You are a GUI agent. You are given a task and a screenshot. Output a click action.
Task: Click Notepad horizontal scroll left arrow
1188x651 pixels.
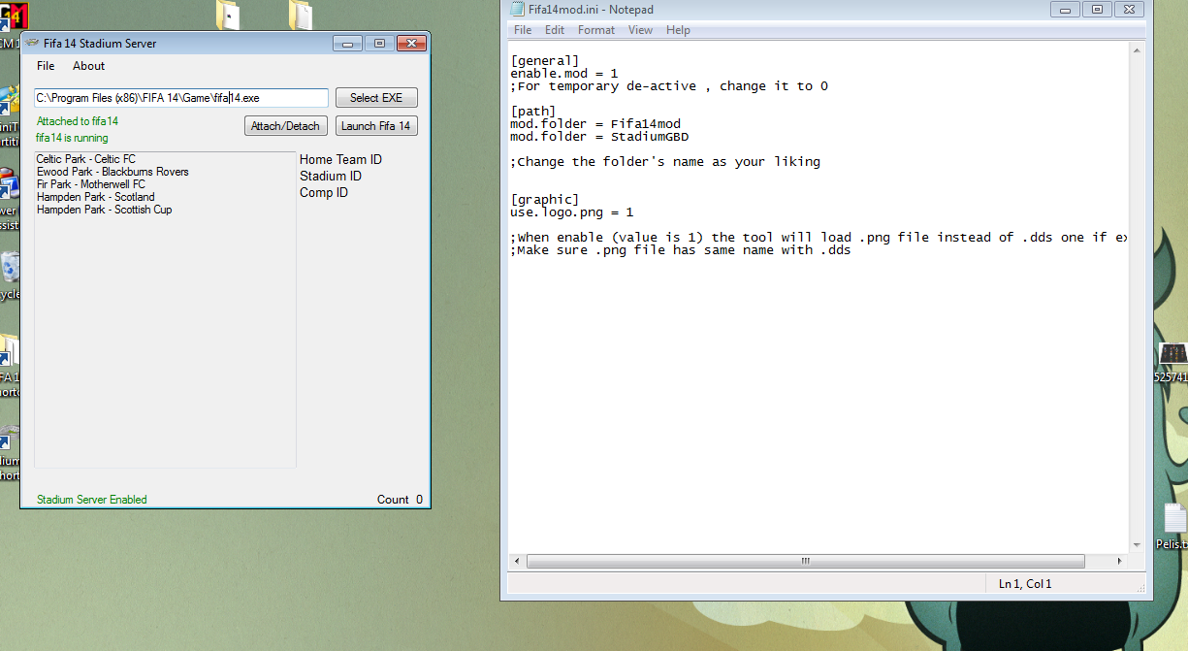tap(516, 561)
